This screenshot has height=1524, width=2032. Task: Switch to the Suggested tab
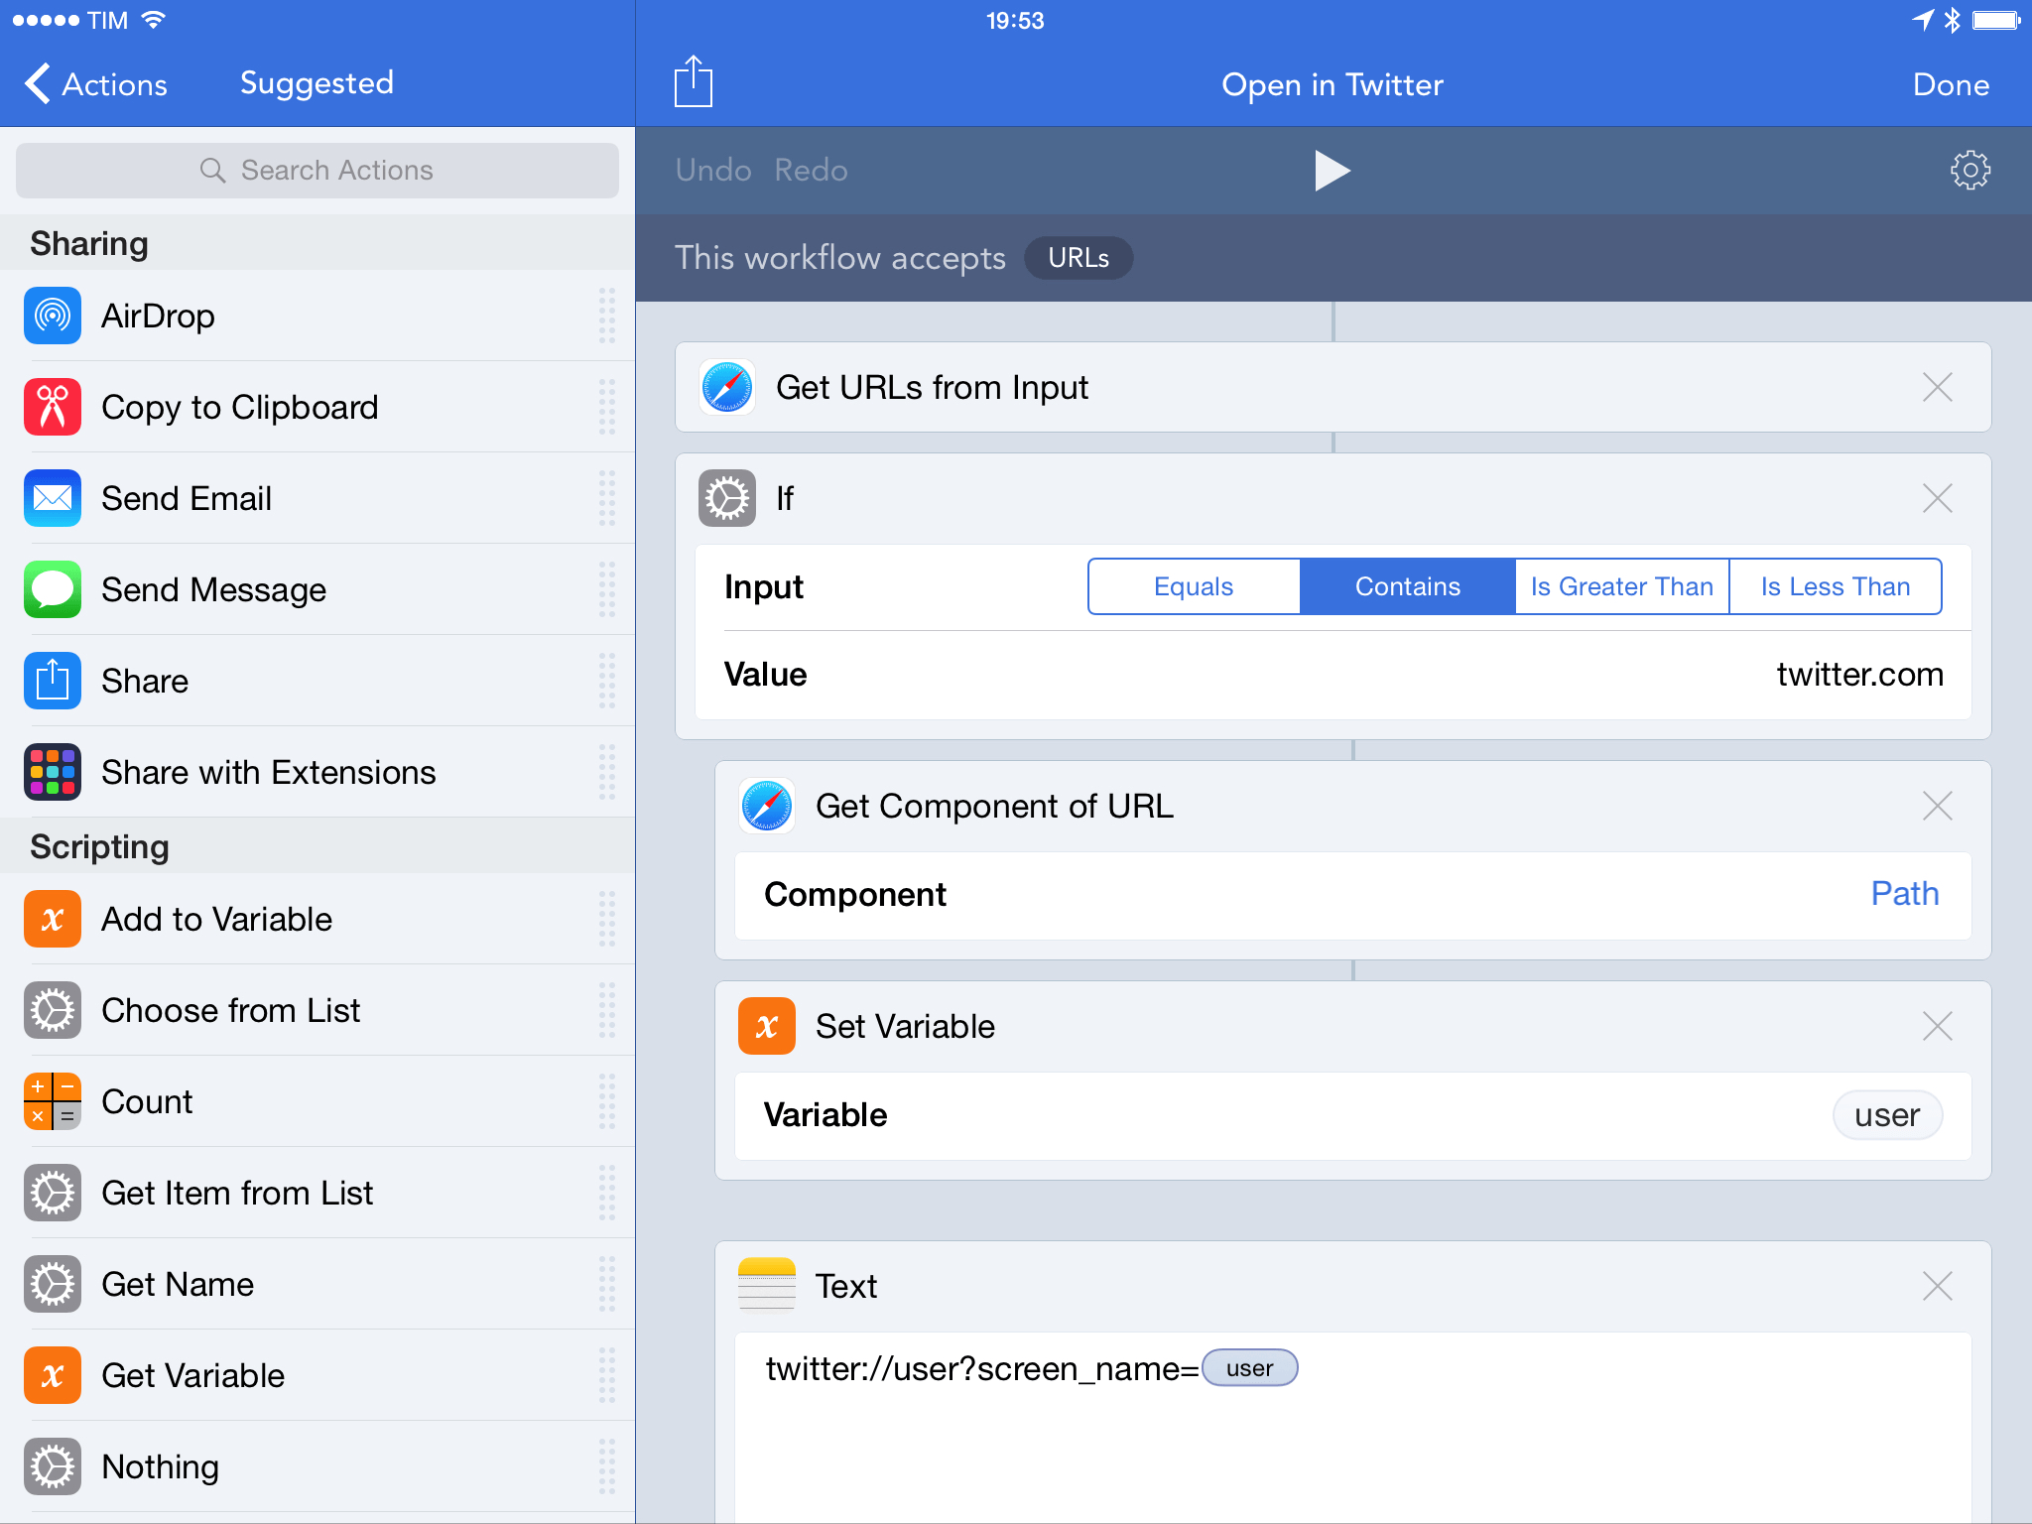[317, 83]
